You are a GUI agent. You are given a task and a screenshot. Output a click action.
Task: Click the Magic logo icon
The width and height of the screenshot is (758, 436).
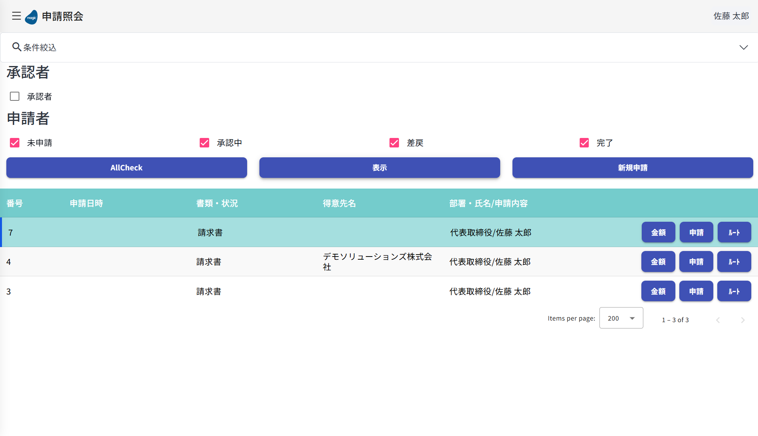tap(31, 17)
